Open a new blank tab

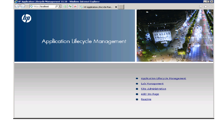point(121,7)
